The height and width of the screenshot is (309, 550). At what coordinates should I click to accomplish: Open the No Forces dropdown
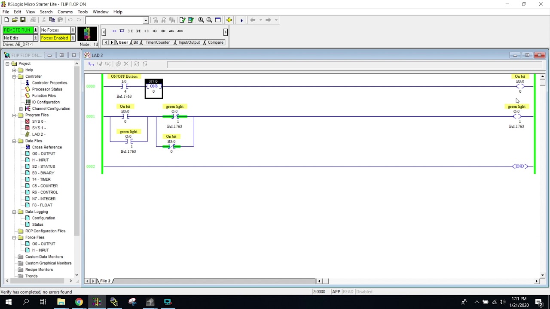click(73, 30)
